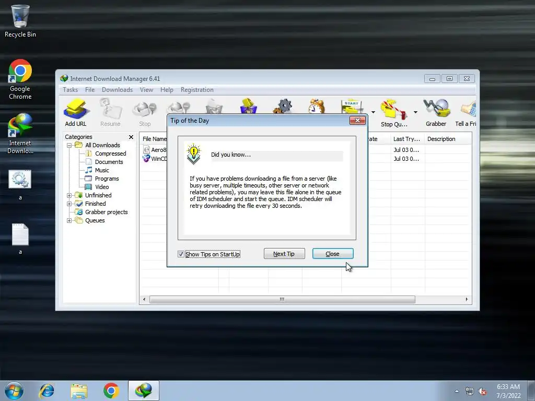Click the Internet Download Manager desktop shortcut

(x=20, y=134)
